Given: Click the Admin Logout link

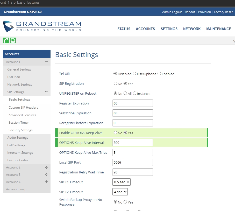Looking at the screenshot, I should [172, 12].
